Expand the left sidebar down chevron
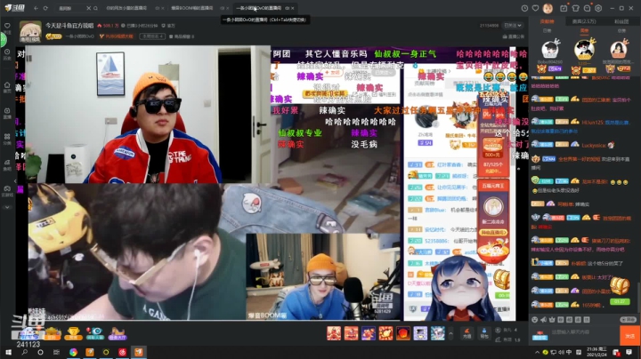The height and width of the screenshot is (359, 641). pos(7,207)
